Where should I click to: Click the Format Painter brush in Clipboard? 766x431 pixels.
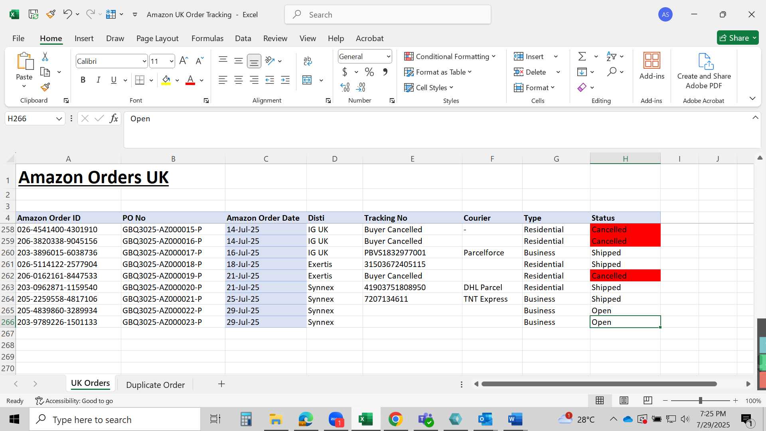[45, 87]
